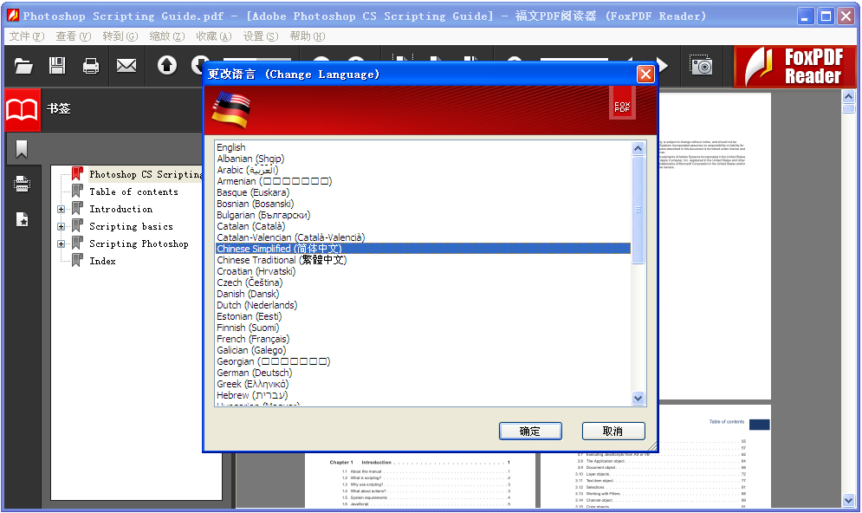862x513 pixels.
Task: Open the Introduction bookmark
Action: (121, 210)
